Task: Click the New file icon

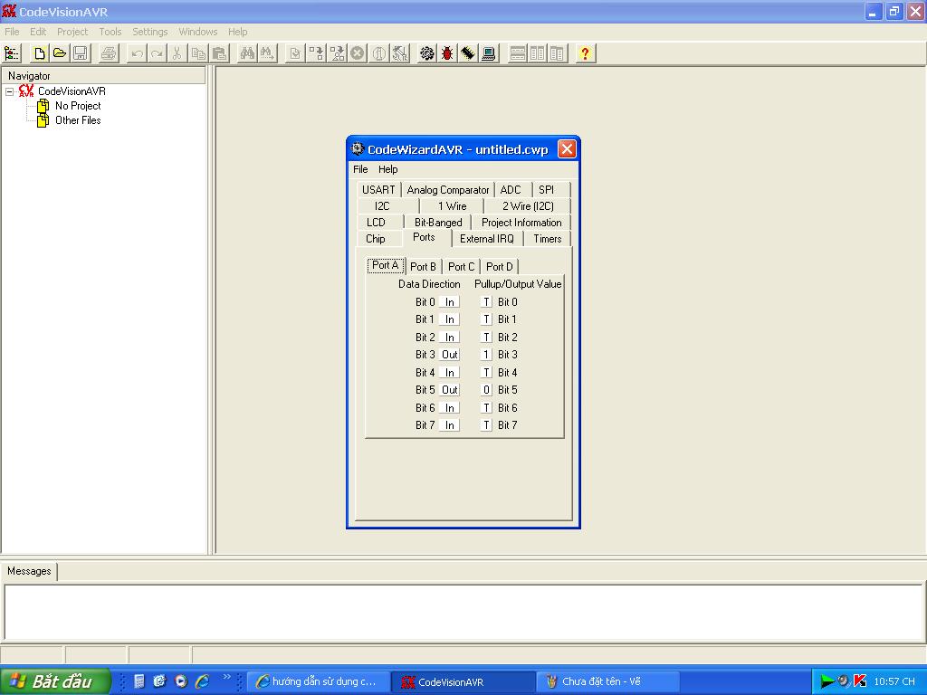Action: pos(40,53)
